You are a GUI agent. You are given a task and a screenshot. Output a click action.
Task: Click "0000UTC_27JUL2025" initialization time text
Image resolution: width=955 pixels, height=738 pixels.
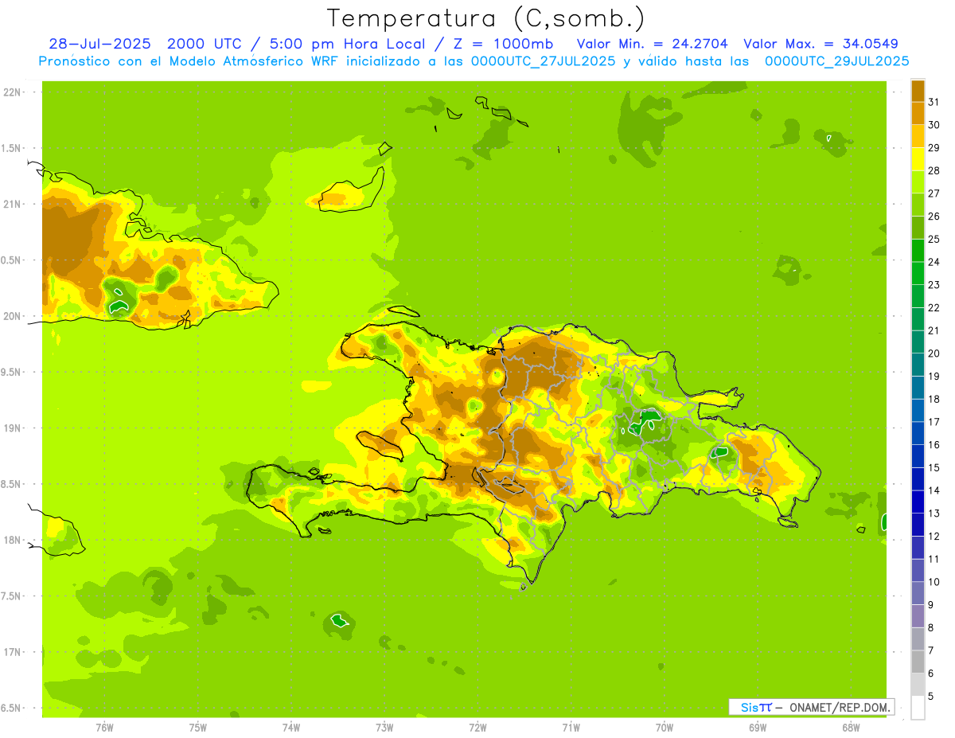[x=544, y=61]
